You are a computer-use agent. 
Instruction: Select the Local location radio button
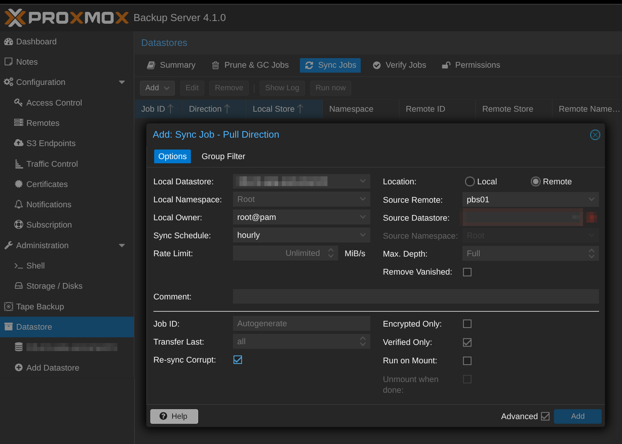tap(470, 182)
